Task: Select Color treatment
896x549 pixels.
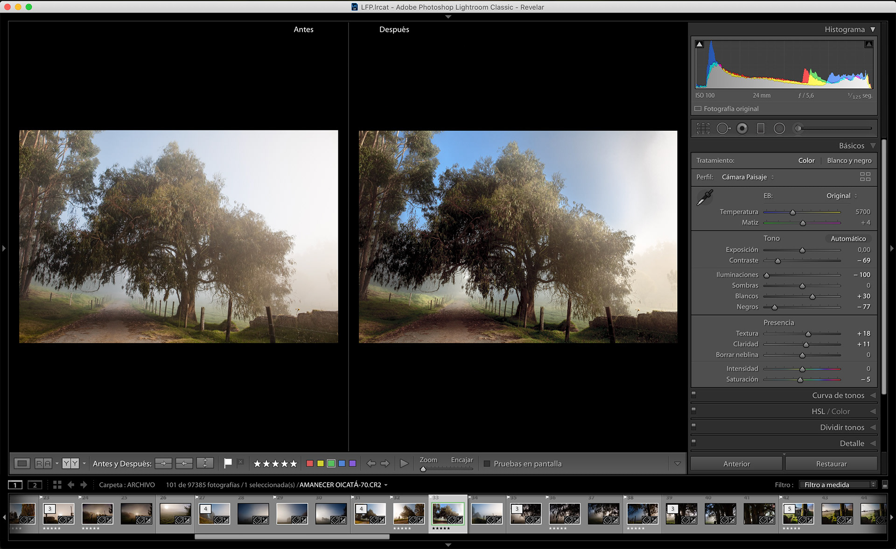Action: (806, 161)
